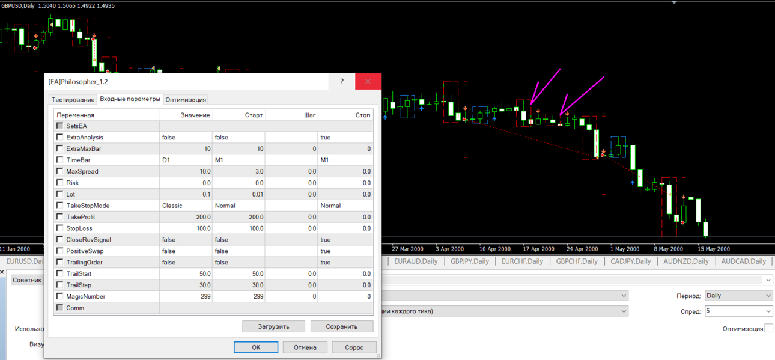Screen dimensions: 775x360
Task: Select the Comm row label
Action: tap(75, 308)
